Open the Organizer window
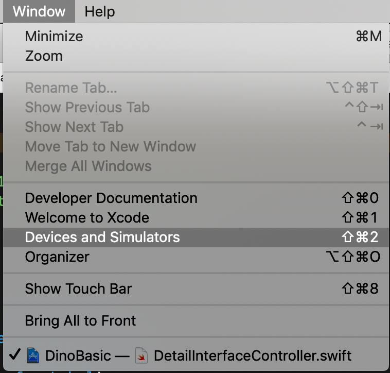This screenshot has width=390, height=373. click(x=196, y=257)
